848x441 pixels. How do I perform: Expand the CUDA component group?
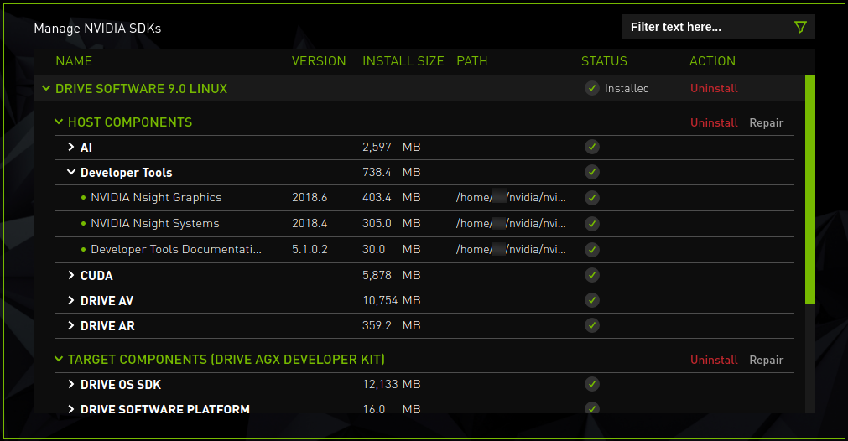point(71,275)
